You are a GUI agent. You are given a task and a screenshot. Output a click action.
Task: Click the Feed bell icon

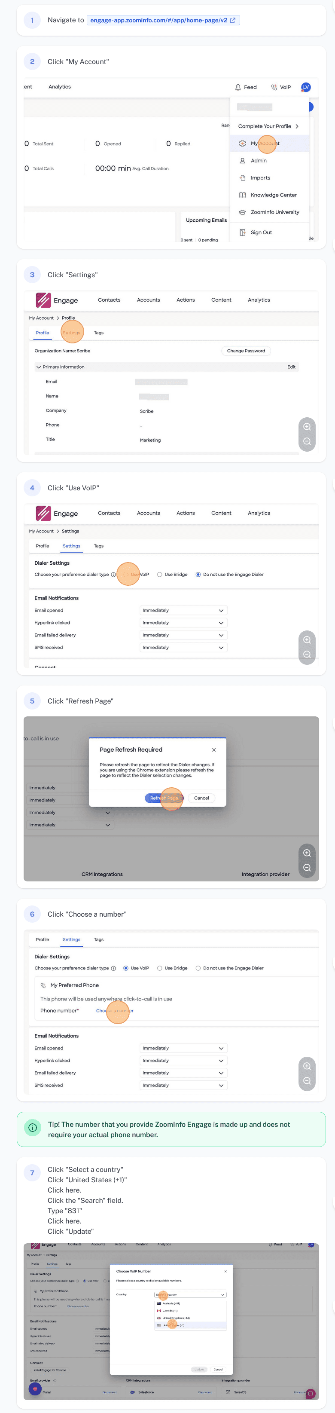click(238, 87)
